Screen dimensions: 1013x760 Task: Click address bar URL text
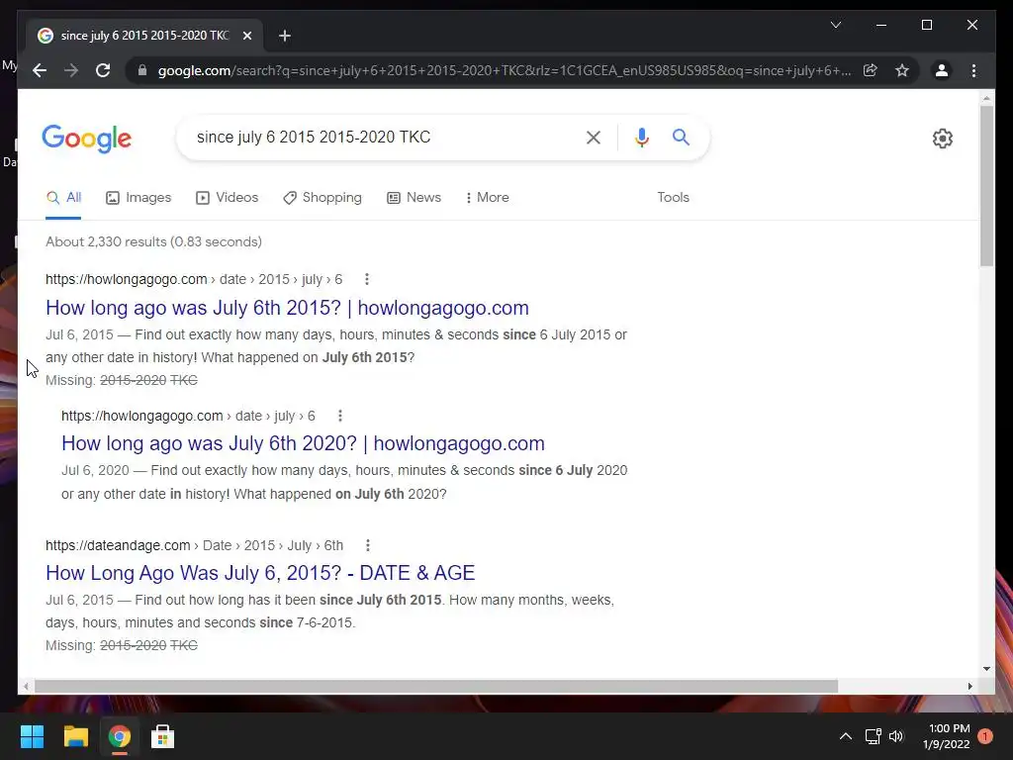click(504, 70)
